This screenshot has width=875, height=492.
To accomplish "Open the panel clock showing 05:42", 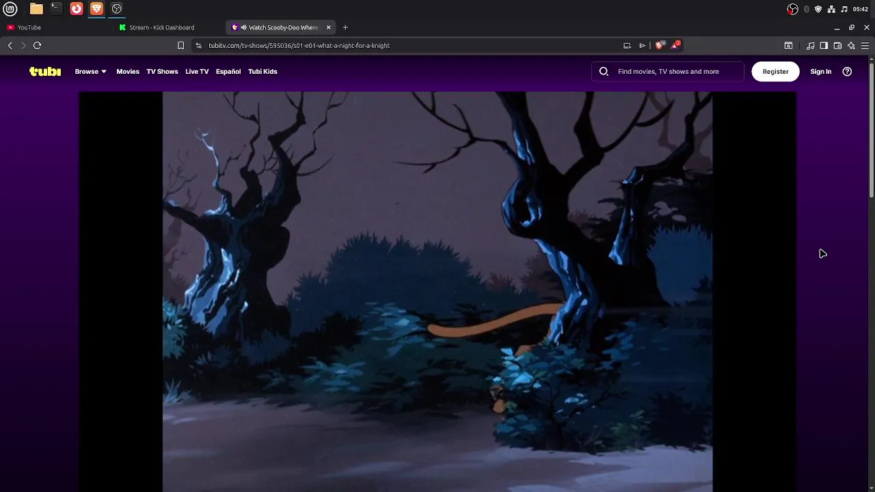I will point(861,9).
